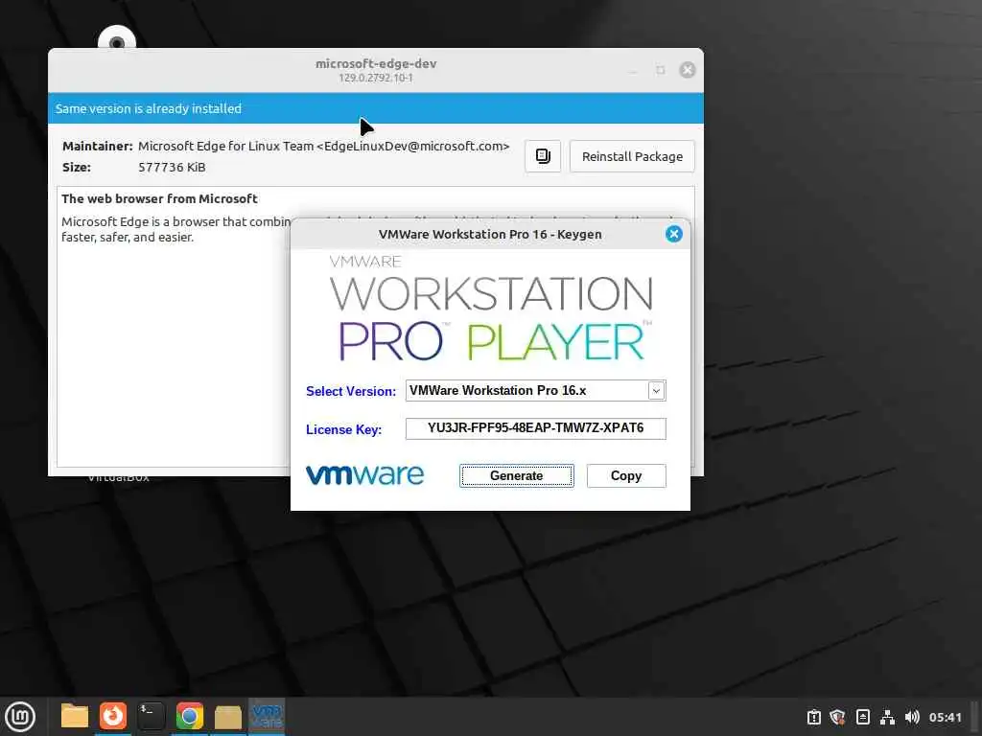Click the '577736 KiB' size value
The width and height of the screenshot is (982, 736).
[172, 167]
